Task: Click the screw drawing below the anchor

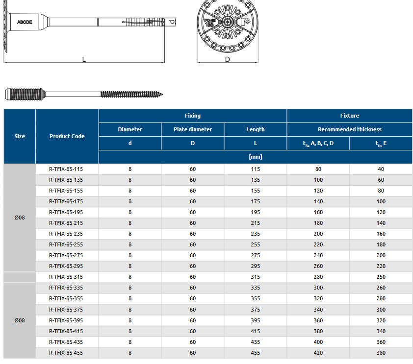Action: [84, 94]
